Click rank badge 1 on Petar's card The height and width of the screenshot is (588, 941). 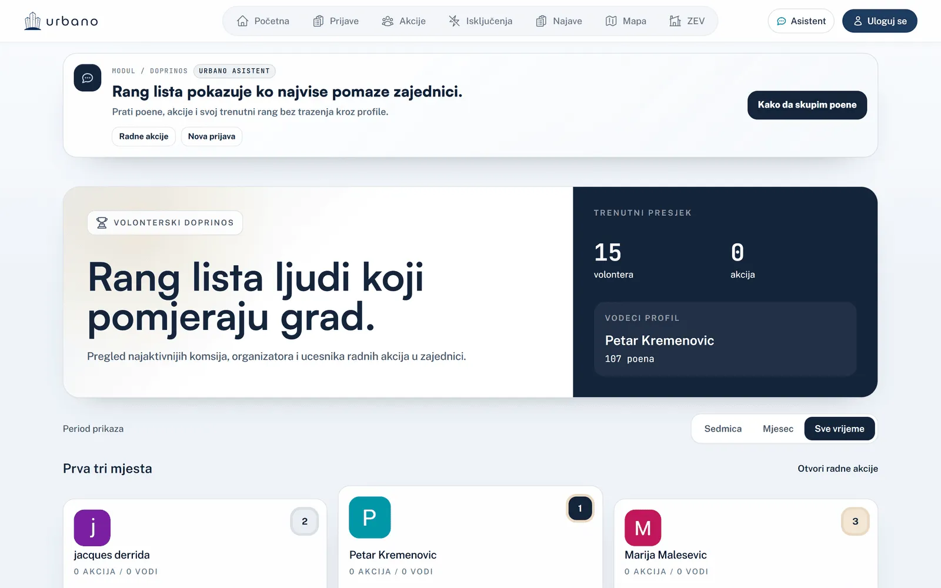pos(580,509)
